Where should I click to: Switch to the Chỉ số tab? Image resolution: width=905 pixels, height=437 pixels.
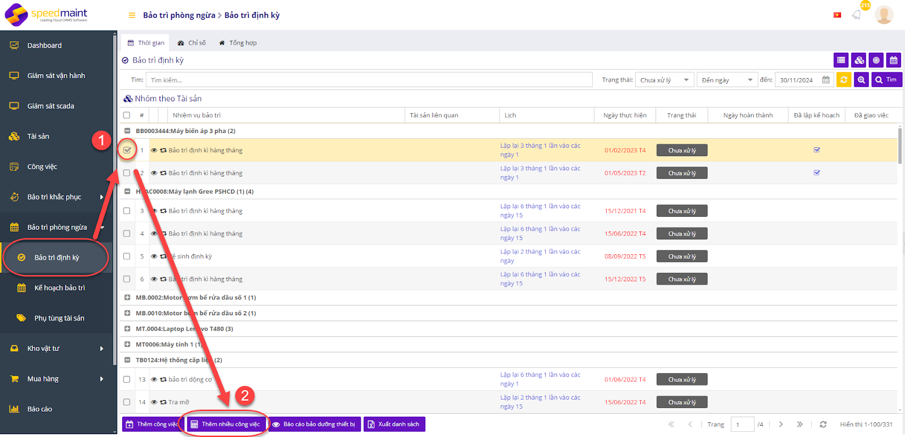(191, 43)
